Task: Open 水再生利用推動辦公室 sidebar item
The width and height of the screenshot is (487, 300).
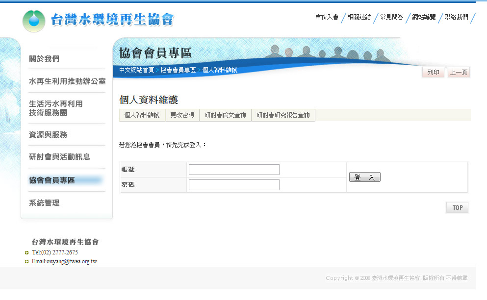Action: pos(67,81)
